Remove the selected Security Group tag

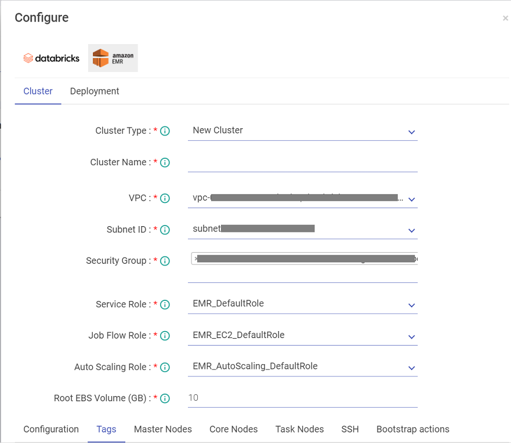195,259
